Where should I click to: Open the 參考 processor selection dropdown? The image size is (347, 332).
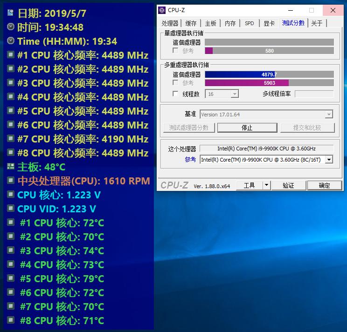(x=329, y=160)
